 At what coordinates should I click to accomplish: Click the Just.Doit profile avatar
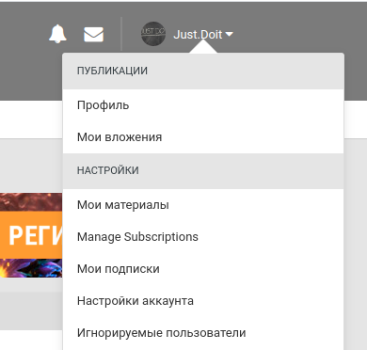tap(153, 34)
